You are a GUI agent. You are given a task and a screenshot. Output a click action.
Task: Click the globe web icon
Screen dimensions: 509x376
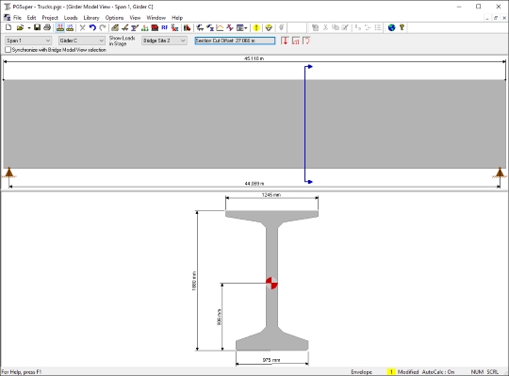(x=392, y=27)
